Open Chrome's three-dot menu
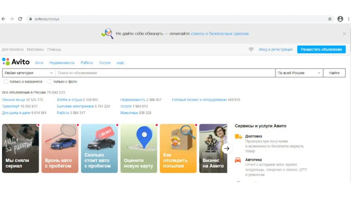 [349, 19]
